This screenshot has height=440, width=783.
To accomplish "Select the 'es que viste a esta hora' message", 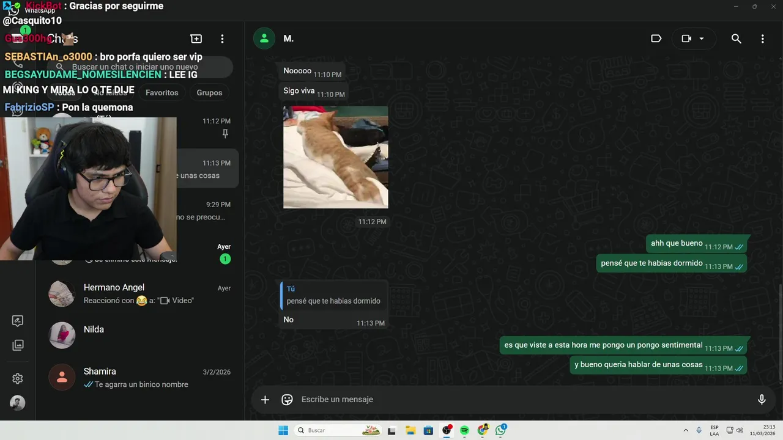I will [x=624, y=345].
